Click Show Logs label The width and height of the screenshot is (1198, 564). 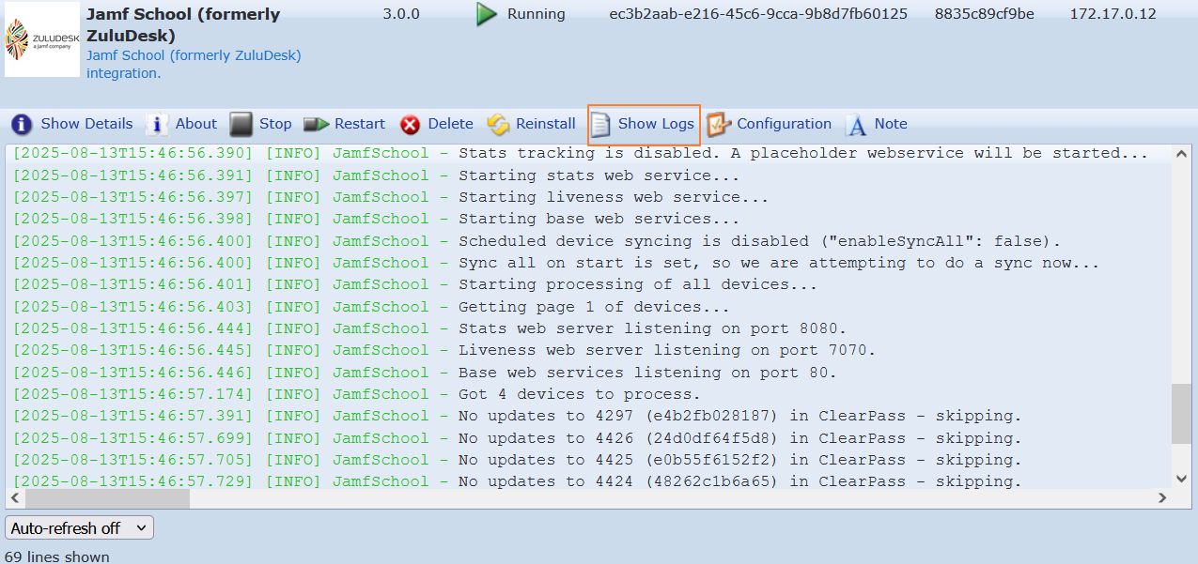656,124
